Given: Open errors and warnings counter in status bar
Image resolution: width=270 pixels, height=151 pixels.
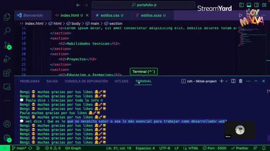Looking at the screenshot, I should coord(53,148).
